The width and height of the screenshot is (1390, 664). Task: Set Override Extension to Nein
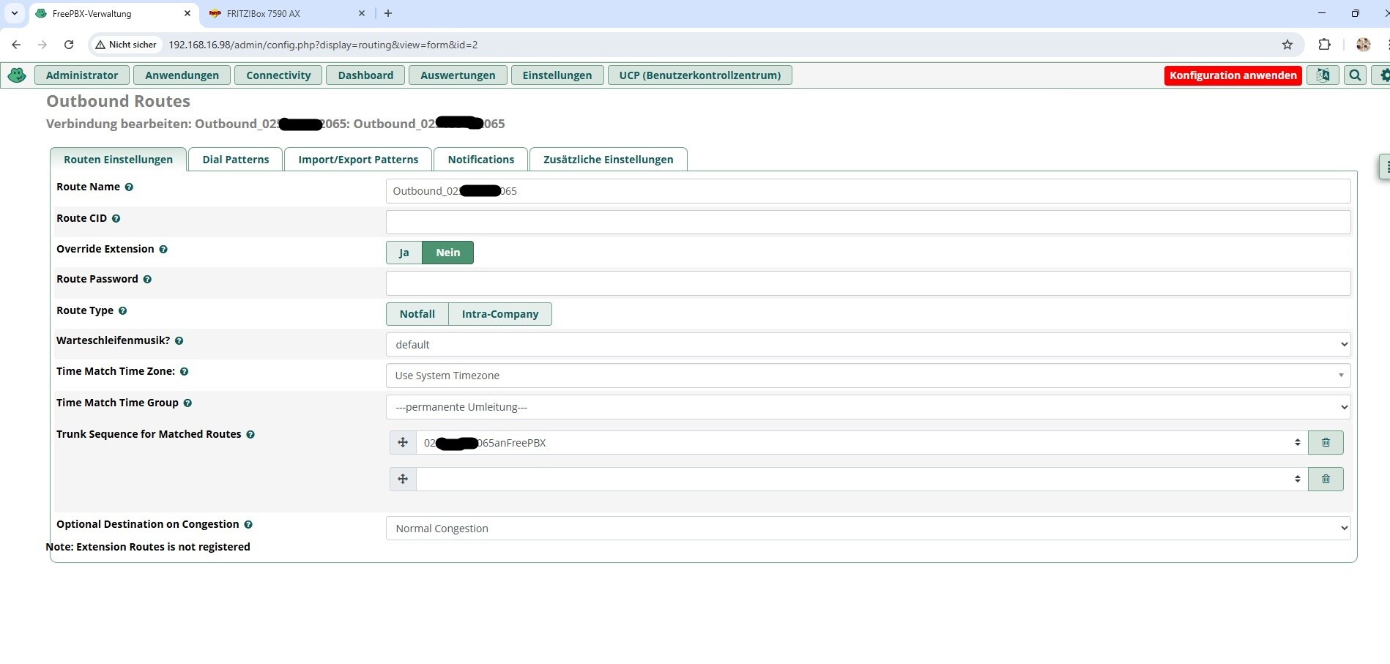point(447,253)
